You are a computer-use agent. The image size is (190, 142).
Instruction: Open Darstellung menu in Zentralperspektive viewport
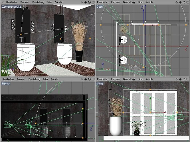tap(38, 2)
